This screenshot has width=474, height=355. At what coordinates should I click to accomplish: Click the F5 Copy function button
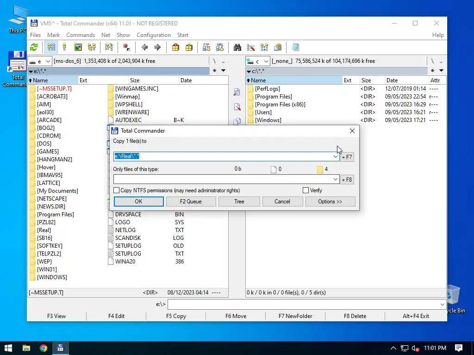[x=176, y=316]
